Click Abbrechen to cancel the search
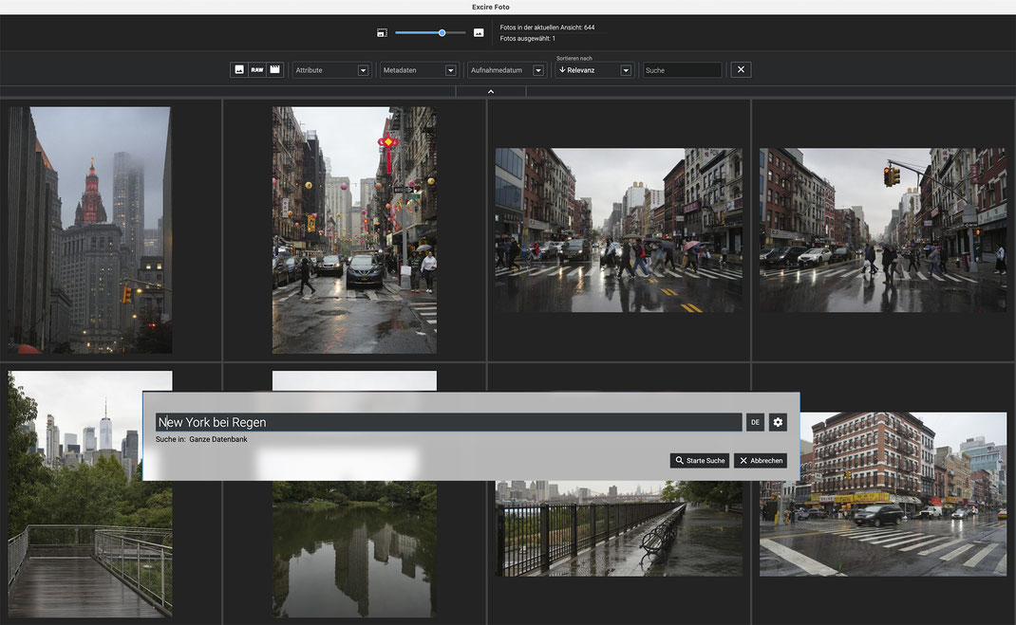This screenshot has width=1016, height=625. 761,460
